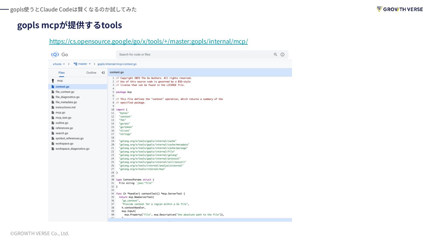Screen dimensions: 433x243
Task: Select the mcp folder row
Action: point(78,81)
